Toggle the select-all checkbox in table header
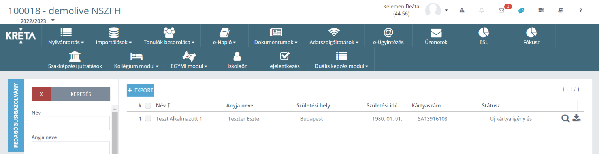Screen dimensions: 599x154 pos(148,105)
